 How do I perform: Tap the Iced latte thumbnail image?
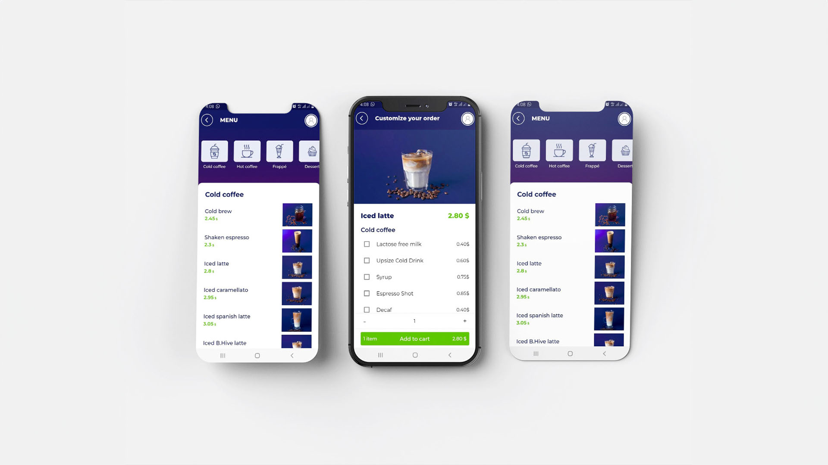pyautogui.click(x=296, y=267)
